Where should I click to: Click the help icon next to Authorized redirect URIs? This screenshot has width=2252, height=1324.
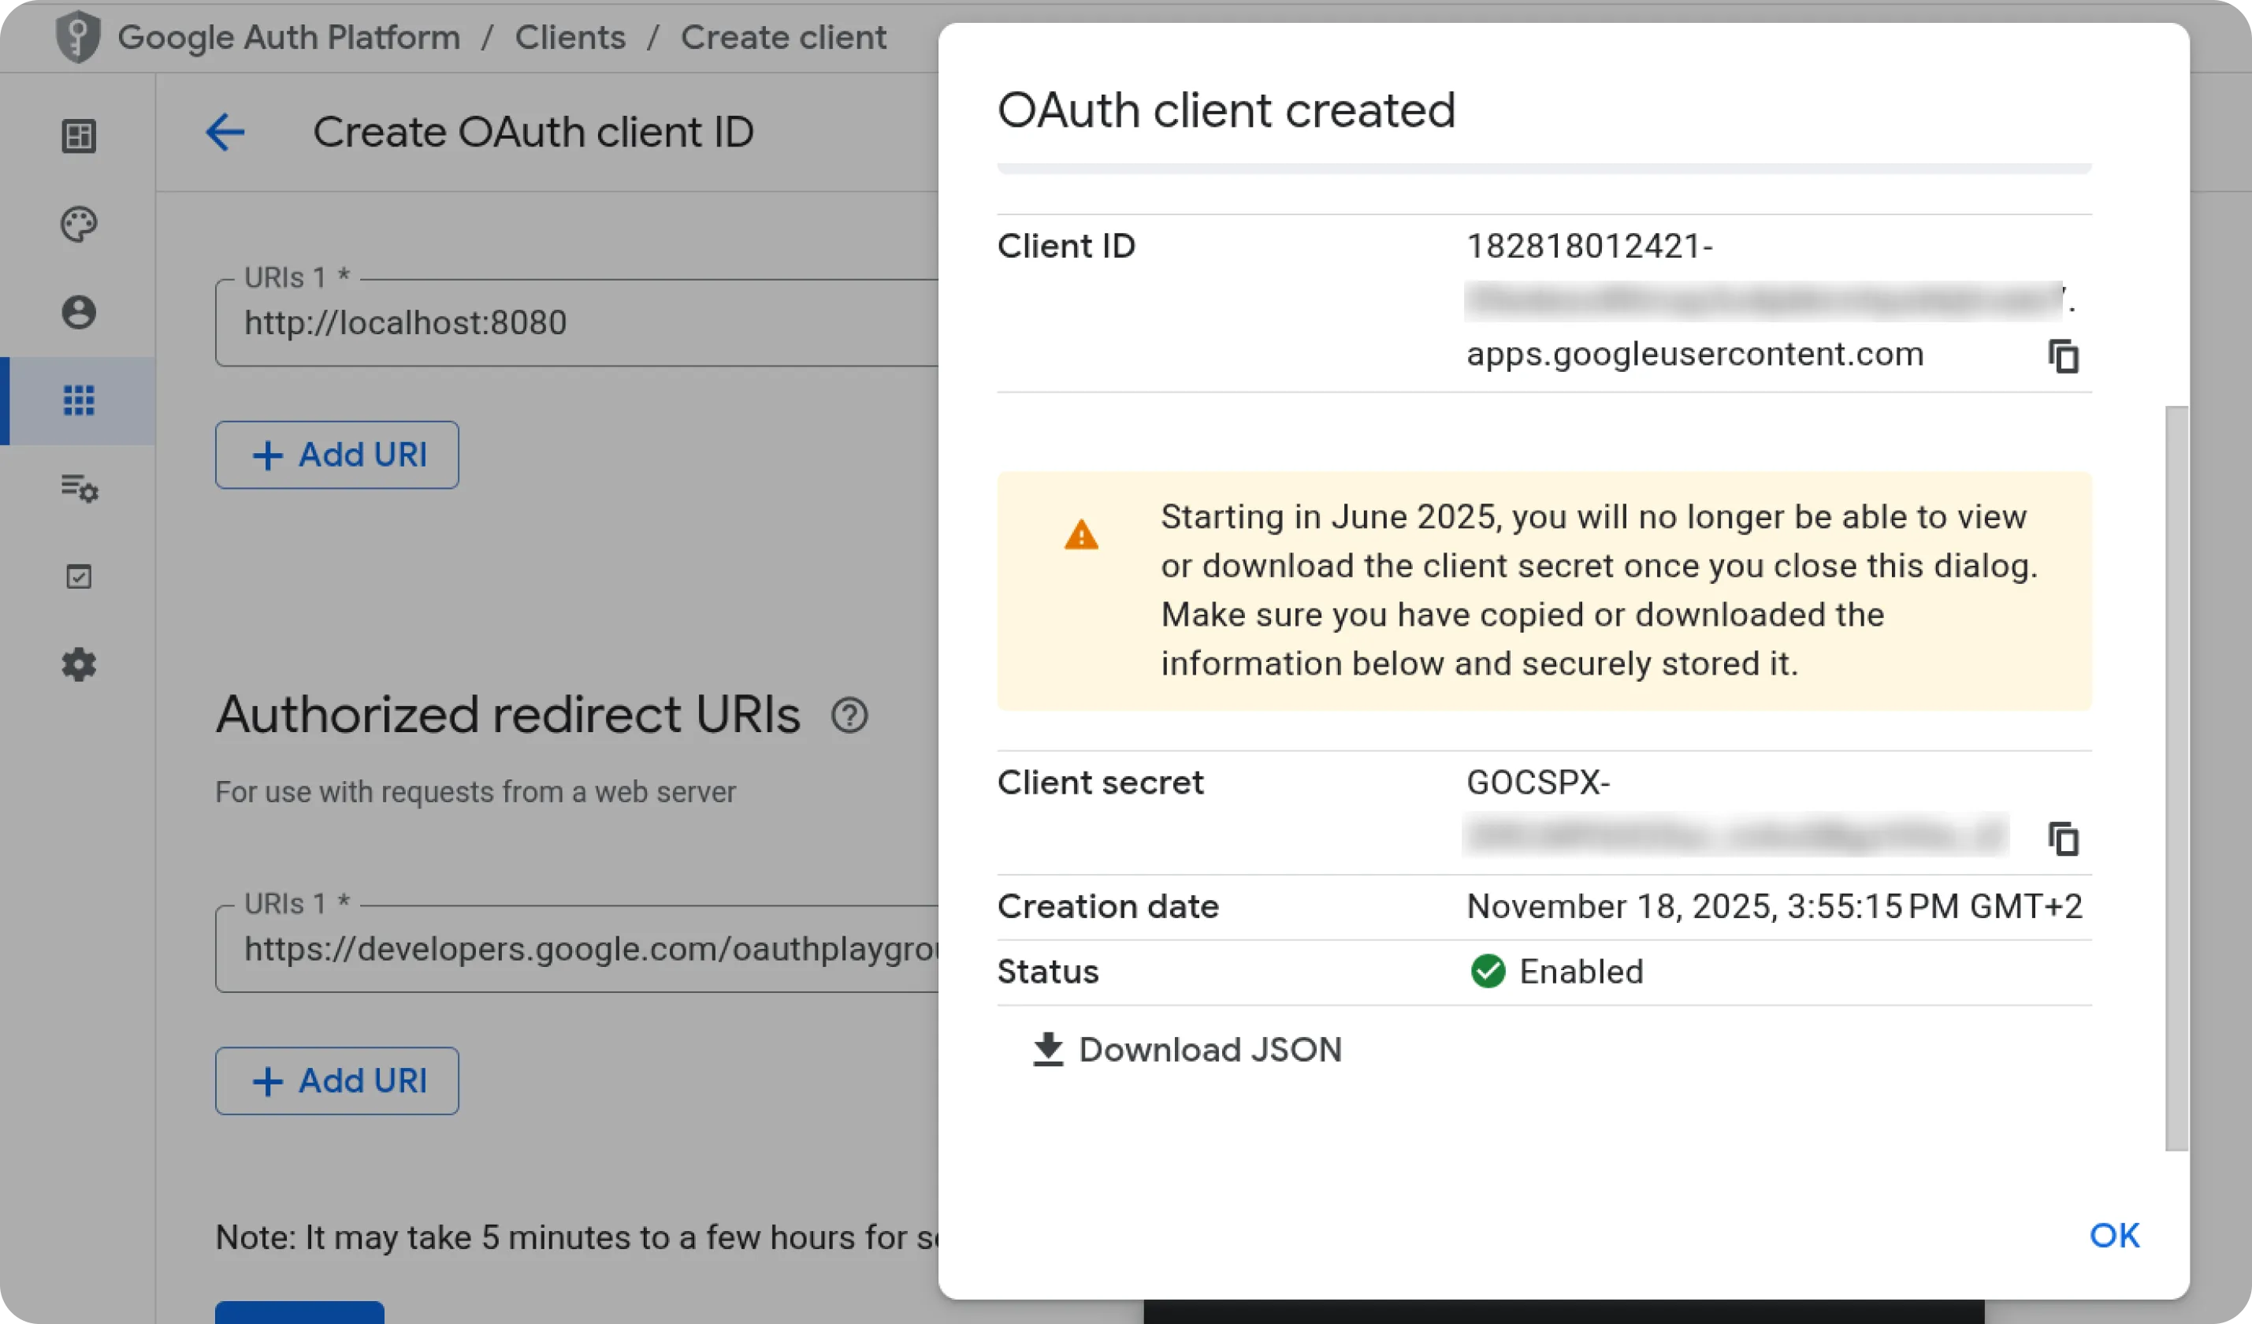pos(849,715)
